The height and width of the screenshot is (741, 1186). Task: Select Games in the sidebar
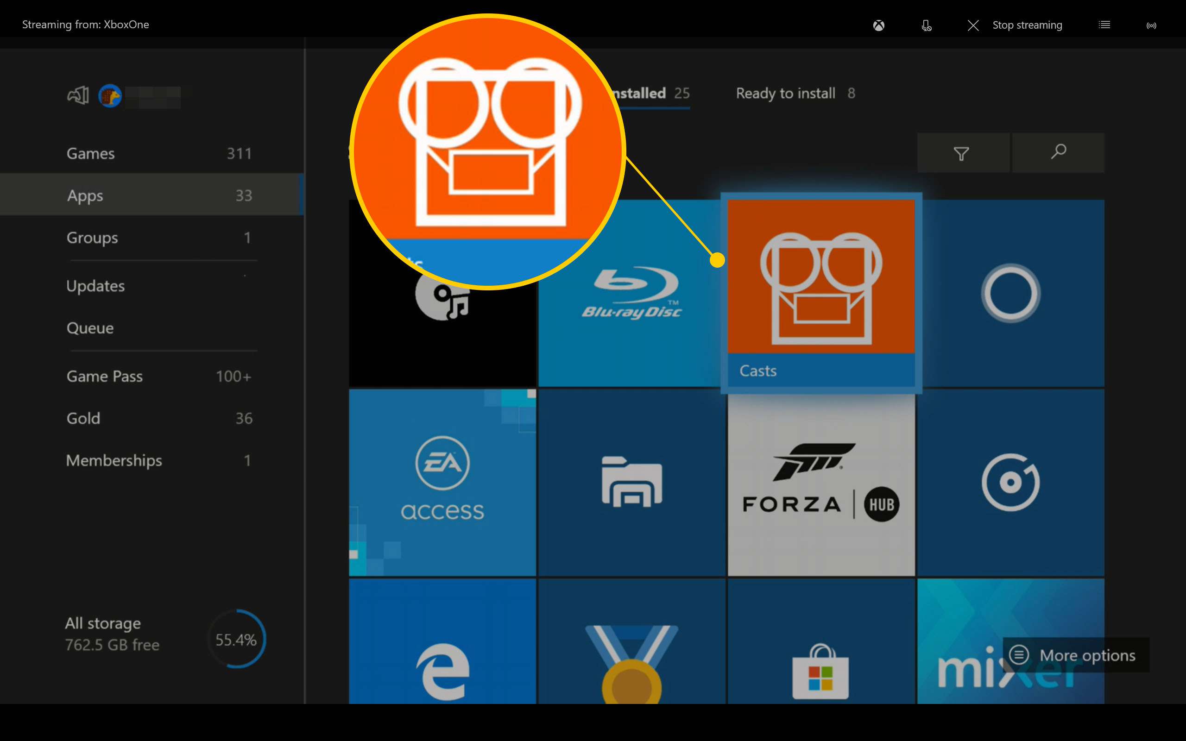[152, 153]
